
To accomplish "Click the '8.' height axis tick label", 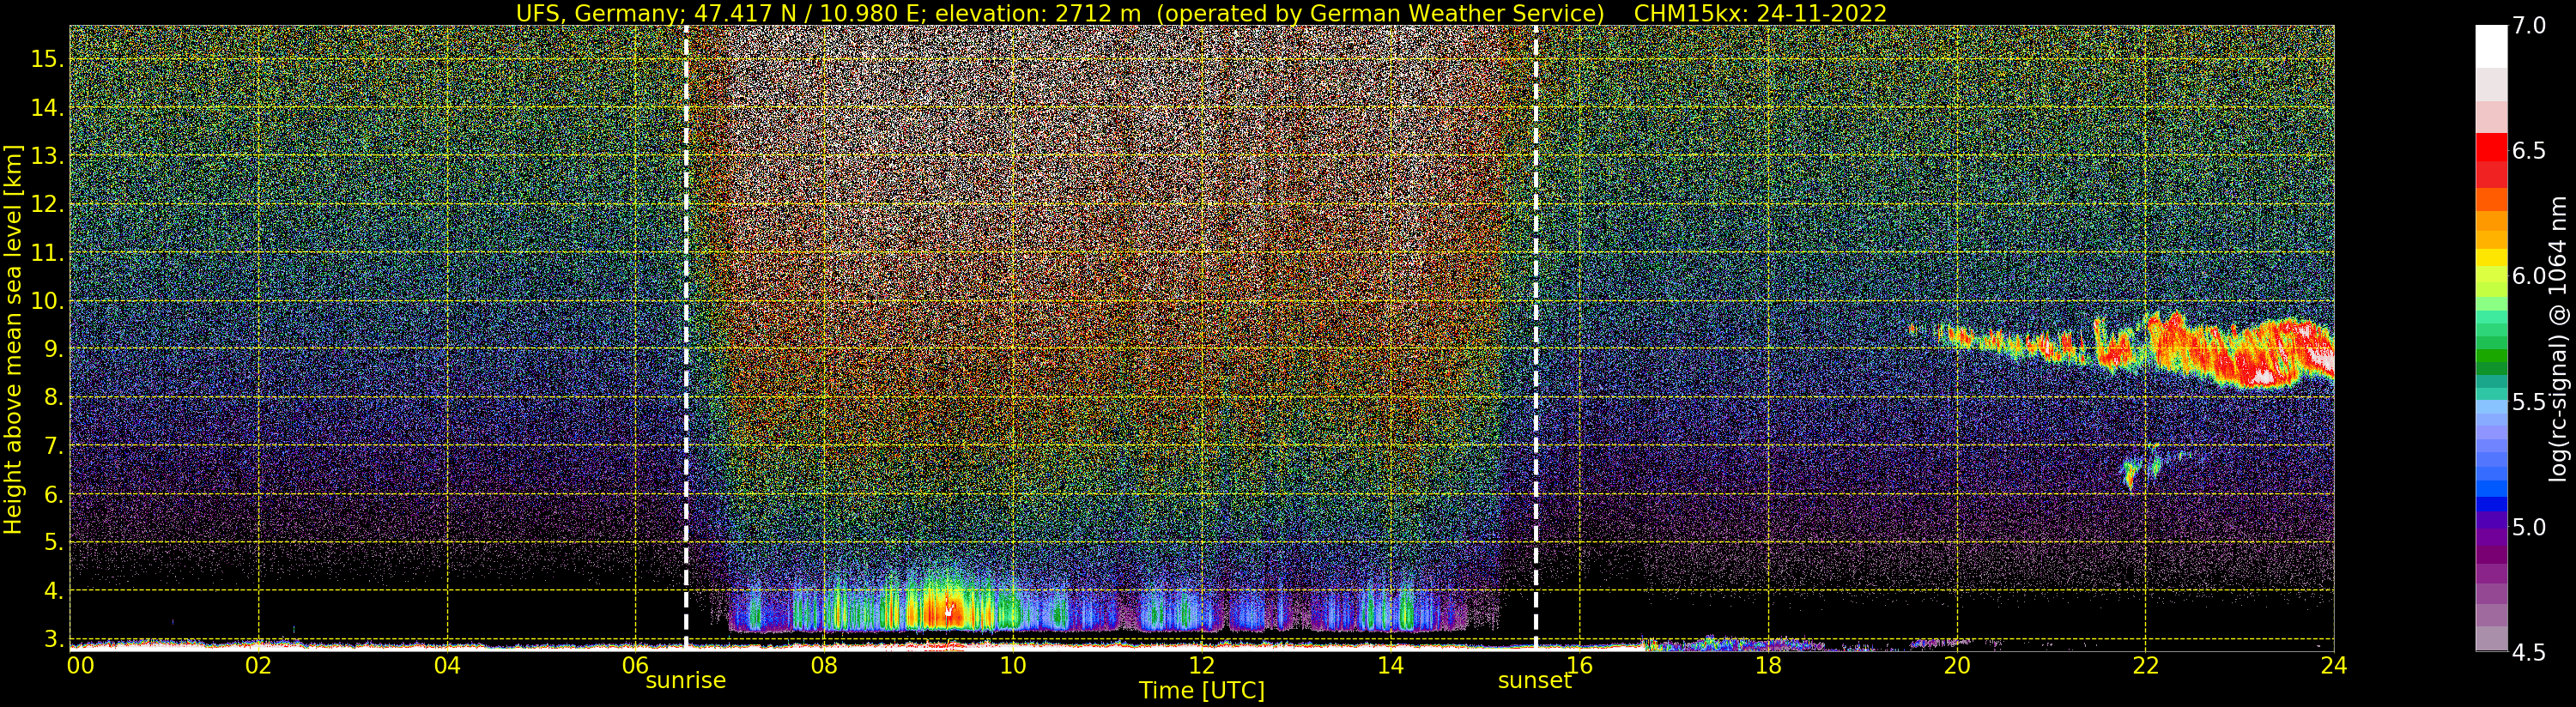I will [53, 397].
